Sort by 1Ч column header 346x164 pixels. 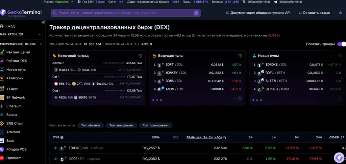point(274,137)
